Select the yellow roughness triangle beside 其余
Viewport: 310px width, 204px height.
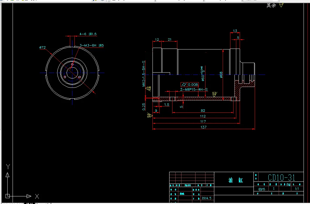281,5
